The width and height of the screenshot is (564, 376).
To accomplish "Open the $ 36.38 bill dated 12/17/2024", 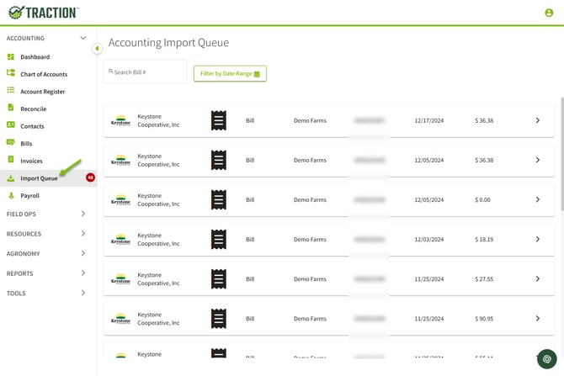I will pos(537,120).
